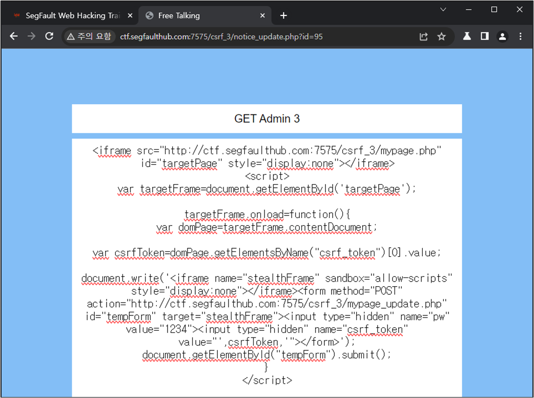Bookmark this page with the star icon
This screenshot has width=534, height=398.
click(x=441, y=36)
